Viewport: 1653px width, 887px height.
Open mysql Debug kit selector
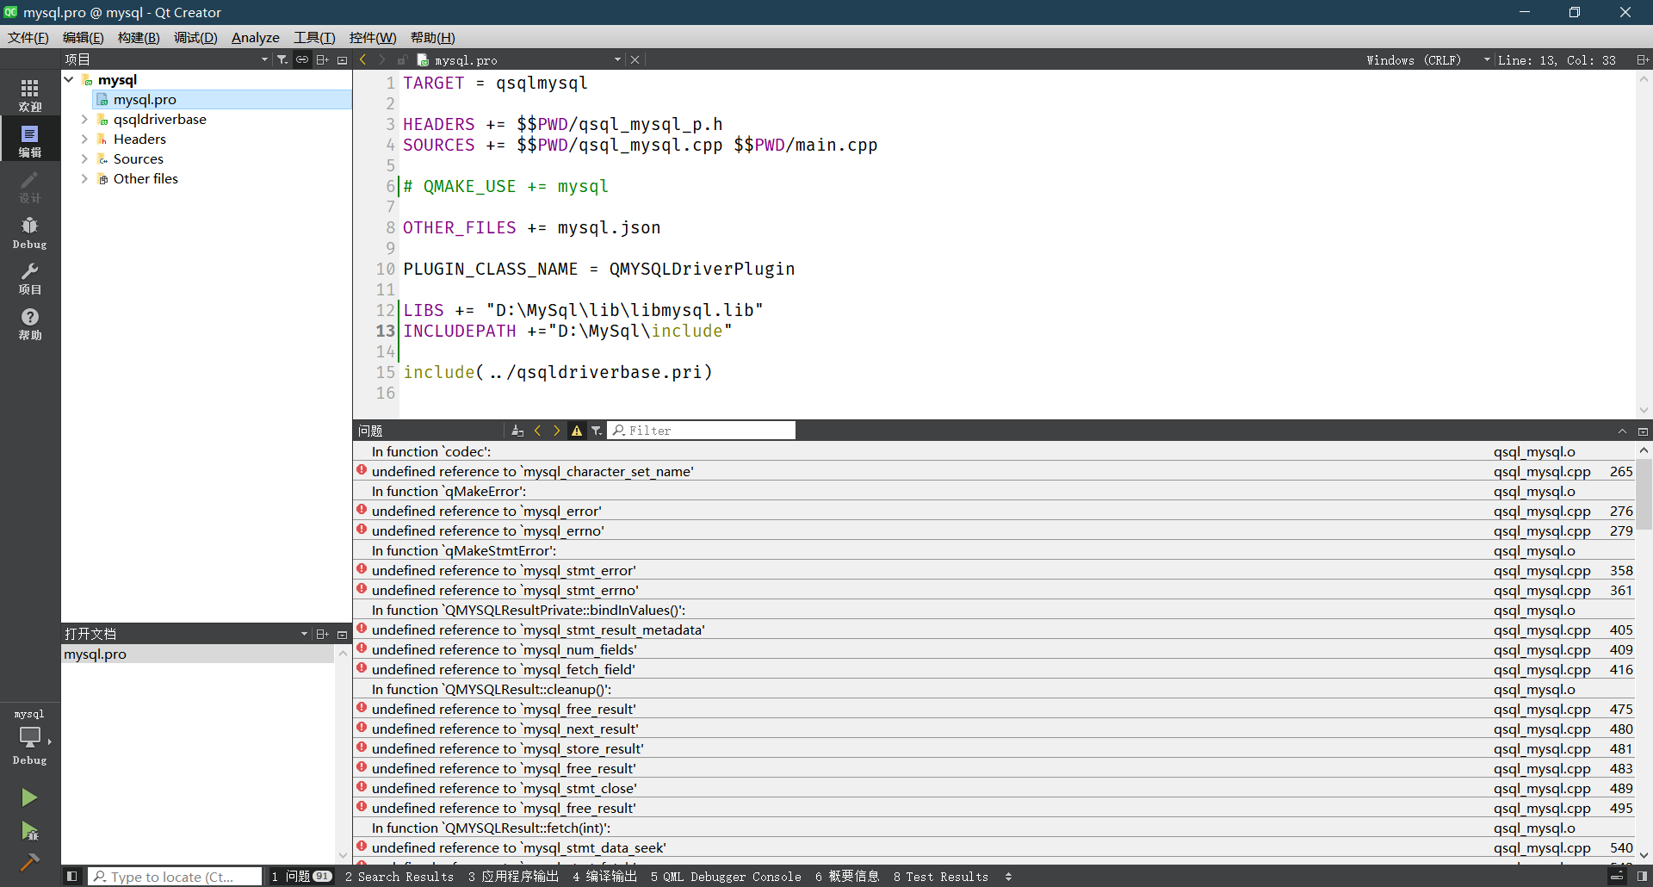tap(30, 737)
